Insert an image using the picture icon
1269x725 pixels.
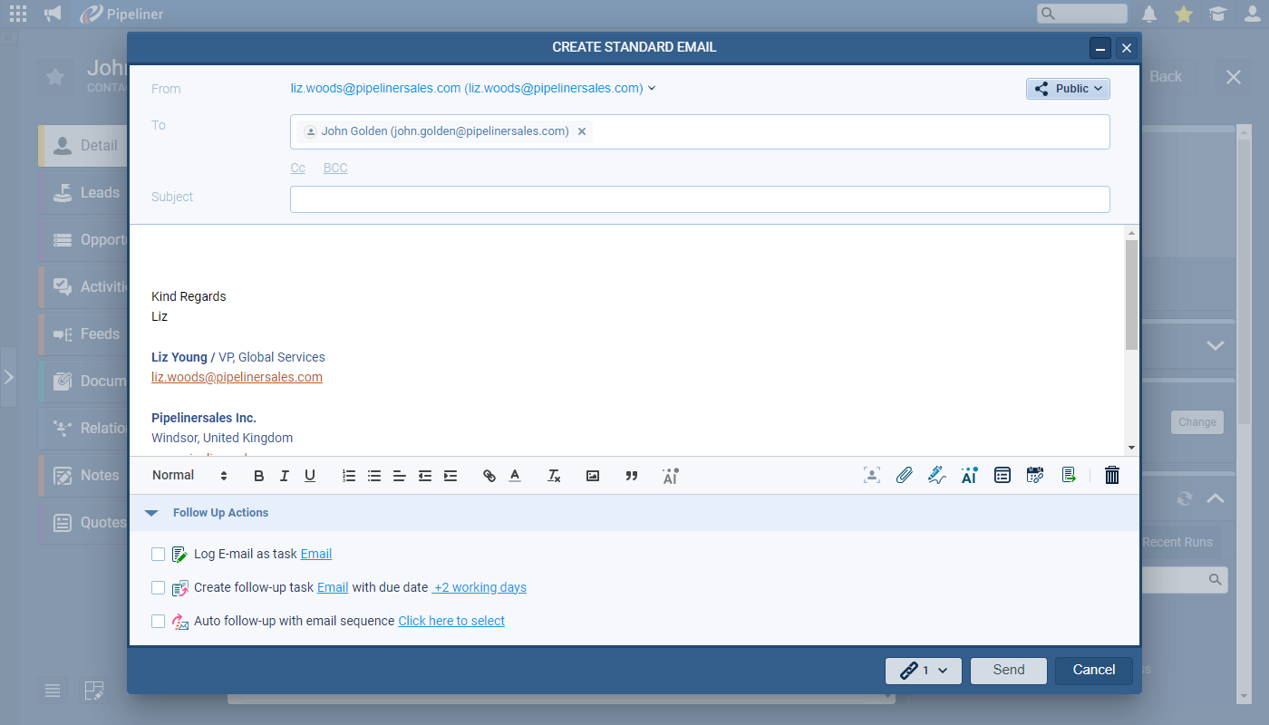pyautogui.click(x=593, y=476)
